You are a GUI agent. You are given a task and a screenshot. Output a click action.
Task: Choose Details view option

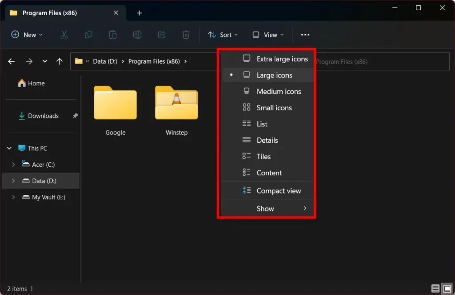pyautogui.click(x=268, y=140)
